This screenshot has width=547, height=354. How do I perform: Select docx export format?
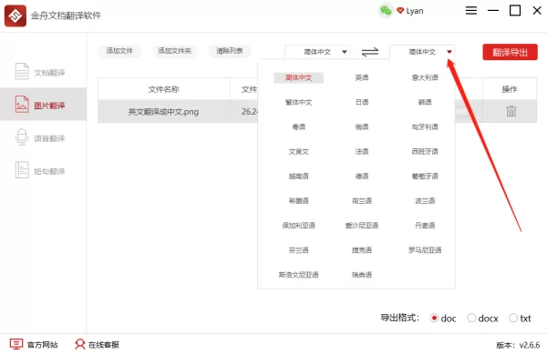coord(471,318)
